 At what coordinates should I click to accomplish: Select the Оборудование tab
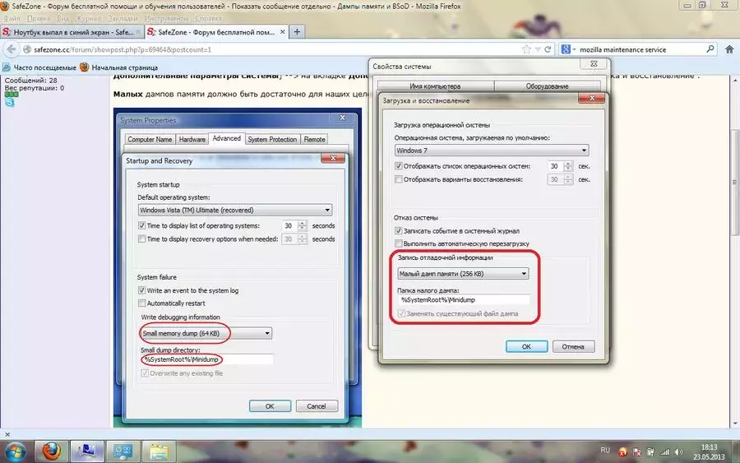(x=547, y=86)
